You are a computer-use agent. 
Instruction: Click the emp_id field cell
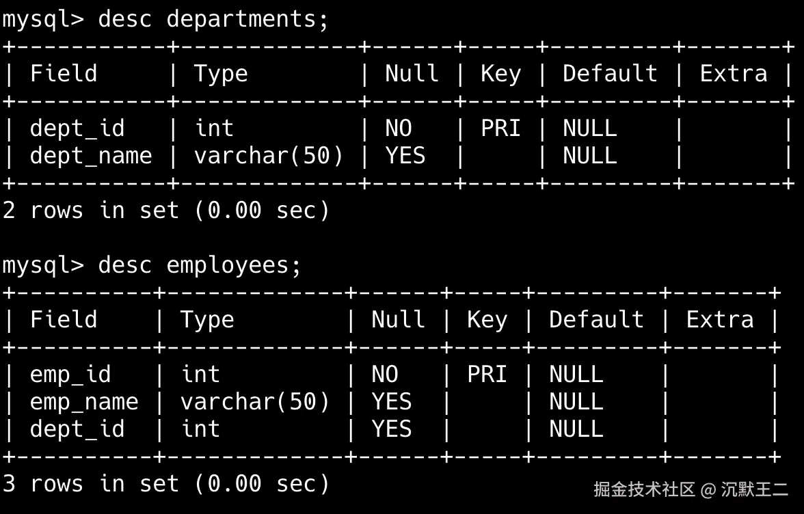coord(70,375)
